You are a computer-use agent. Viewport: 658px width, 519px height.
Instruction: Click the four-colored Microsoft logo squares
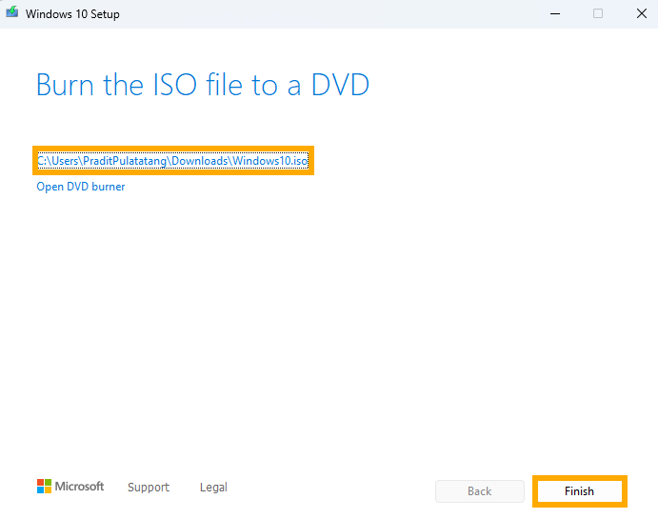coord(44,487)
